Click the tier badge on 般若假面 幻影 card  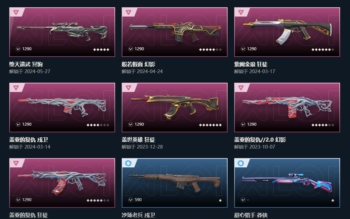129,12
